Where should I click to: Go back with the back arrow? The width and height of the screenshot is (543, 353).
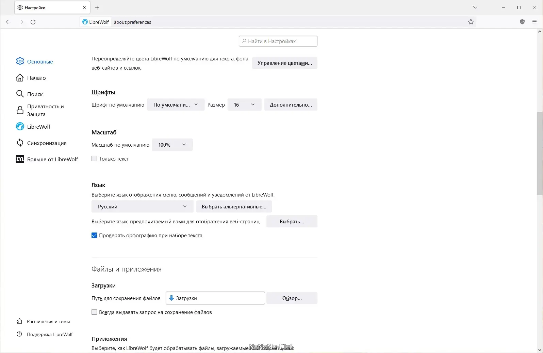[9, 22]
